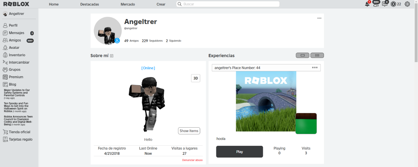Click the Roblox logo
The width and height of the screenshot is (418, 167).
[16, 4]
